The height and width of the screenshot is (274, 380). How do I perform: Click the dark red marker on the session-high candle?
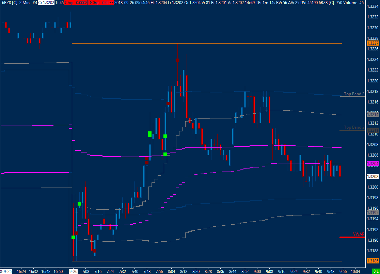177,60
